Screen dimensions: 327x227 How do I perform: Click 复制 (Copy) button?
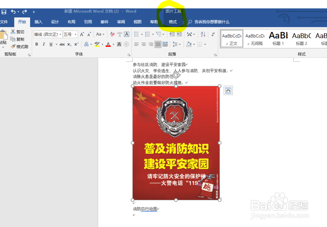[18, 39]
